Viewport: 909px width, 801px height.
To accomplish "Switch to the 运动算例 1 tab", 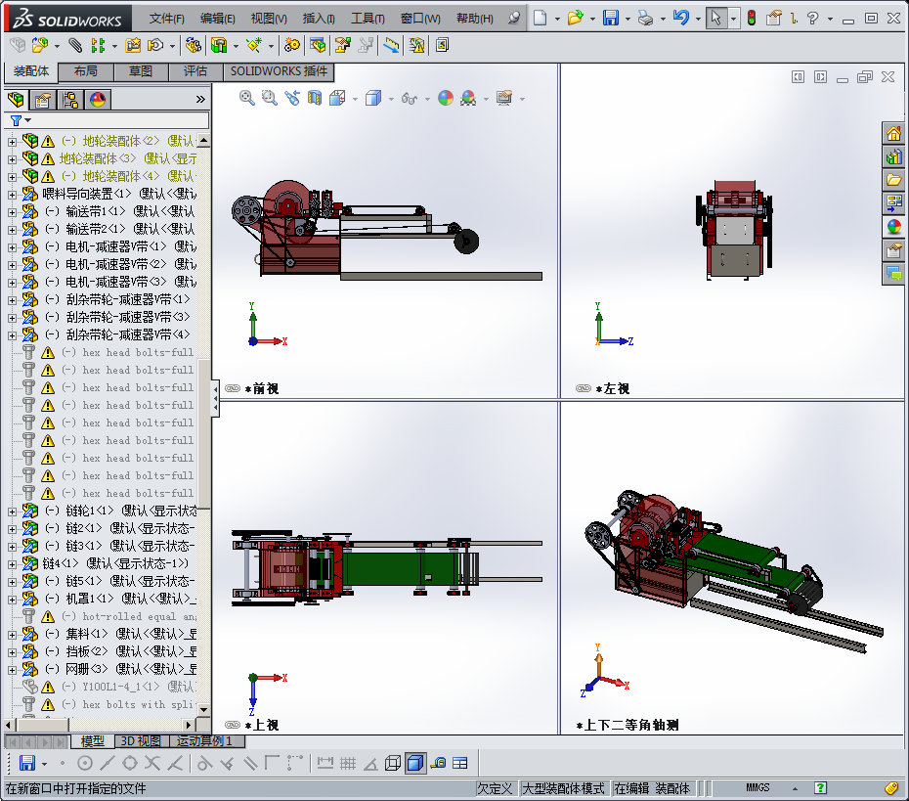I will (x=207, y=740).
